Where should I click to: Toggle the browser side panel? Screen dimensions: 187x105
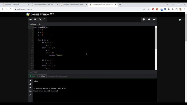pos(176,9)
